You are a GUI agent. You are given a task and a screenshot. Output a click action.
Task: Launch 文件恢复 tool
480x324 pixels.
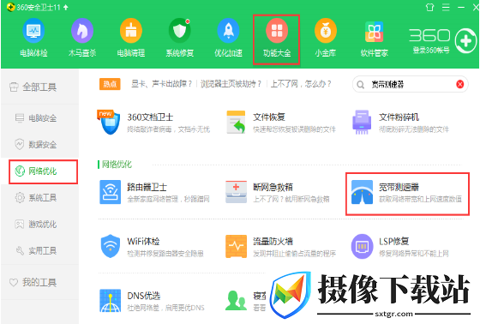tap(281, 123)
